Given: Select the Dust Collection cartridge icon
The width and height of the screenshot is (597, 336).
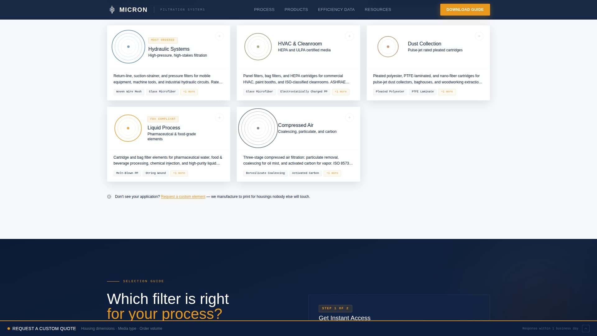Looking at the screenshot, I should (388, 47).
